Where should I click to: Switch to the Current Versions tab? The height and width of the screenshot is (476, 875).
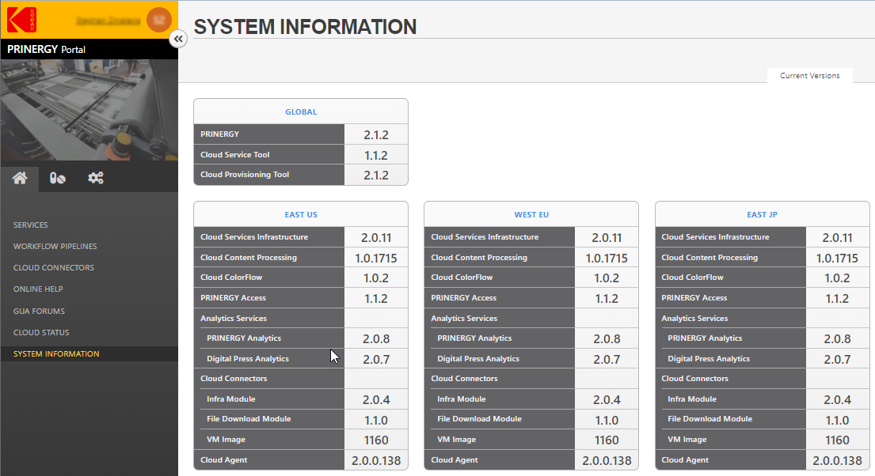810,76
